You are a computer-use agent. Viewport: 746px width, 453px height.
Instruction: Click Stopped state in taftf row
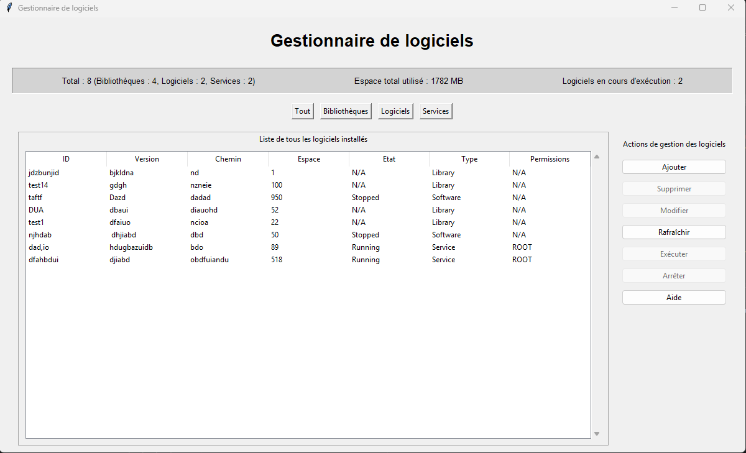coord(366,198)
